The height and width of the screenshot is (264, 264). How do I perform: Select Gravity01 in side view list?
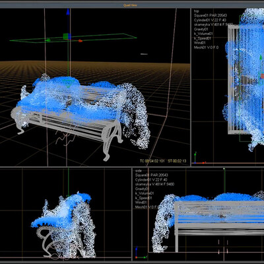(x=143, y=189)
